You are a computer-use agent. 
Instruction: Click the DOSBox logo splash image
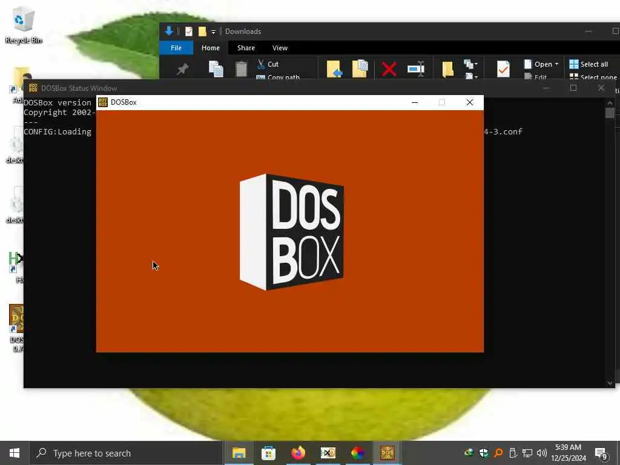tap(292, 232)
